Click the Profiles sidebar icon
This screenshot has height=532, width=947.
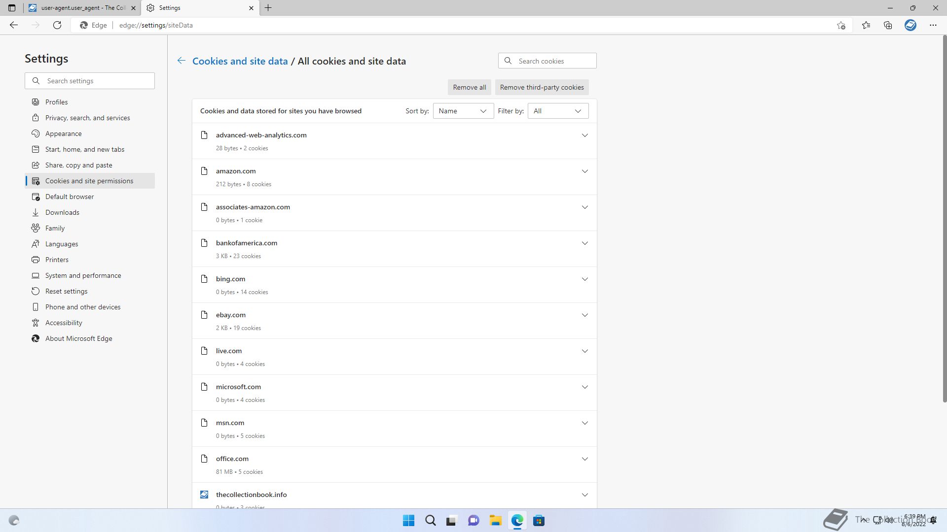[x=36, y=102]
